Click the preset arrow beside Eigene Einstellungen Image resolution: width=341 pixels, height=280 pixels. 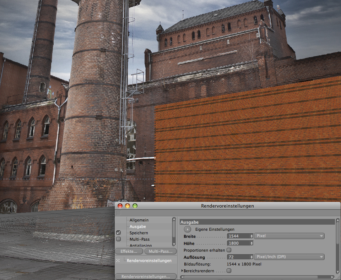tap(188, 229)
